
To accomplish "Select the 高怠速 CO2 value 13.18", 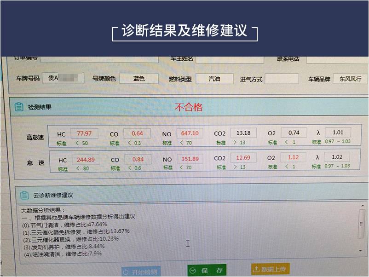I will coord(243,133).
